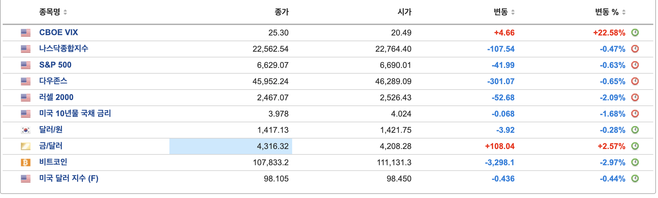Click the 시가 column header

pyautogui.click(x=404, y=12)
